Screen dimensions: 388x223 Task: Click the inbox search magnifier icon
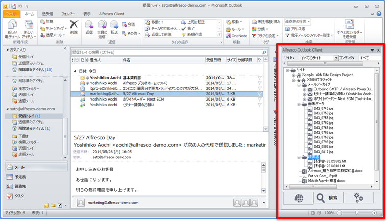tap(264, 52)
